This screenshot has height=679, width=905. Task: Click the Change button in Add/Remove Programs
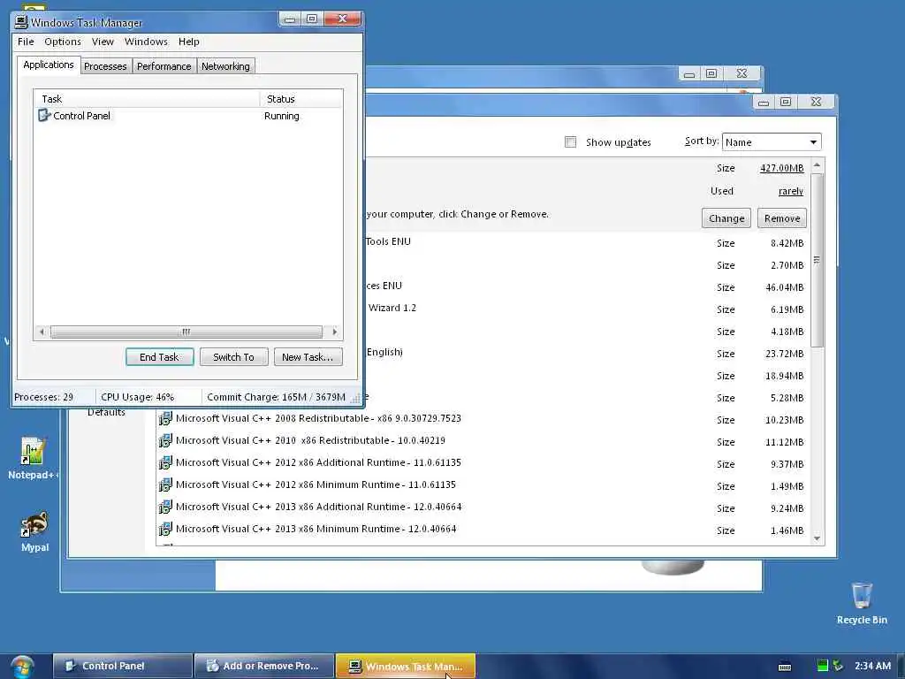point(726,218)
